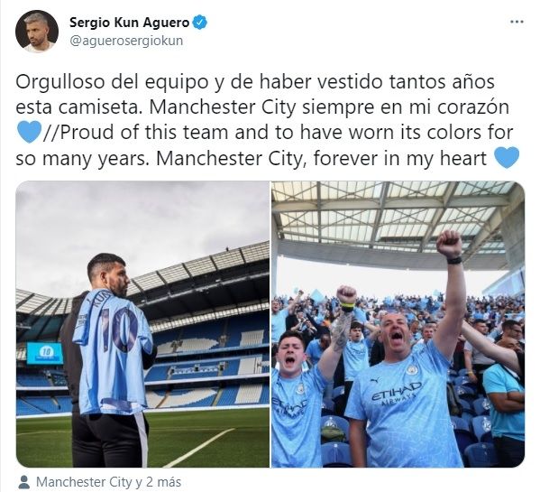Click the number 10 on the held jersey
Screen dimensions: 540x492
119,330
